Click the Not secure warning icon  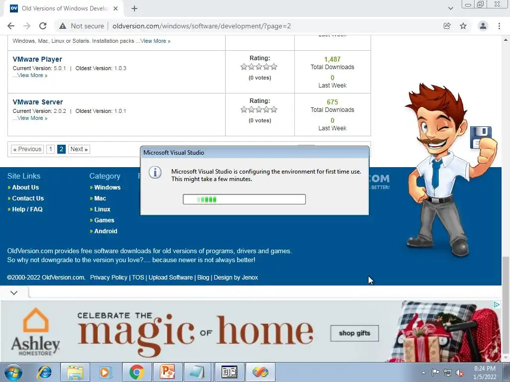click(x=63, y=26)
